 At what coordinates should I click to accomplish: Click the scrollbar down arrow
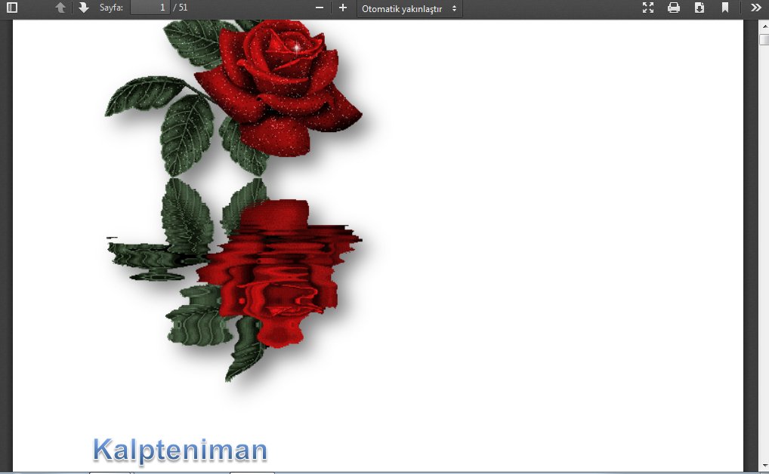764,467
